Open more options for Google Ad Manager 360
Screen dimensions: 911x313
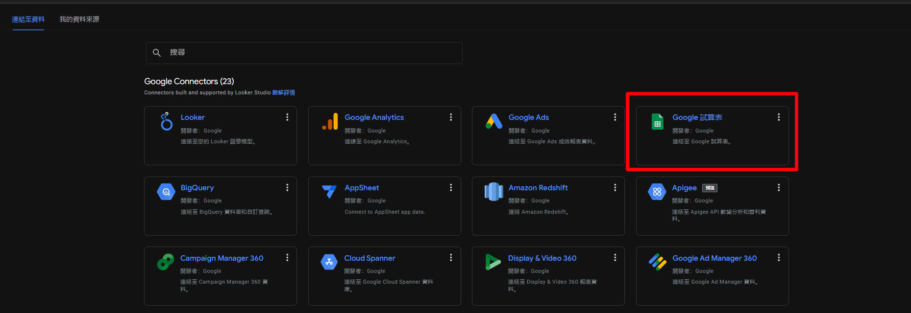(x=779, y=258)
